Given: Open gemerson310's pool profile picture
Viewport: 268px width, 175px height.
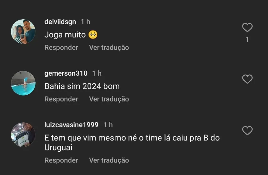Looking at the screenshot, I should pos(23,83).
